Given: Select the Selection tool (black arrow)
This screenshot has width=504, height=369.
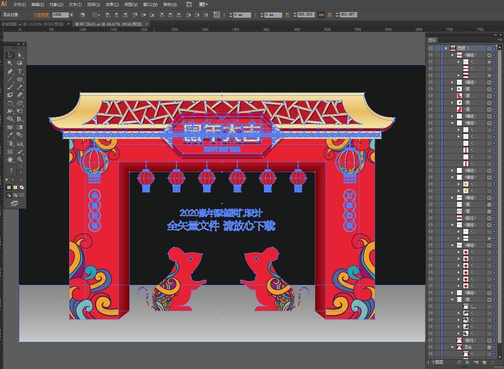Looking at the screenshot, I should click(10, 55).
